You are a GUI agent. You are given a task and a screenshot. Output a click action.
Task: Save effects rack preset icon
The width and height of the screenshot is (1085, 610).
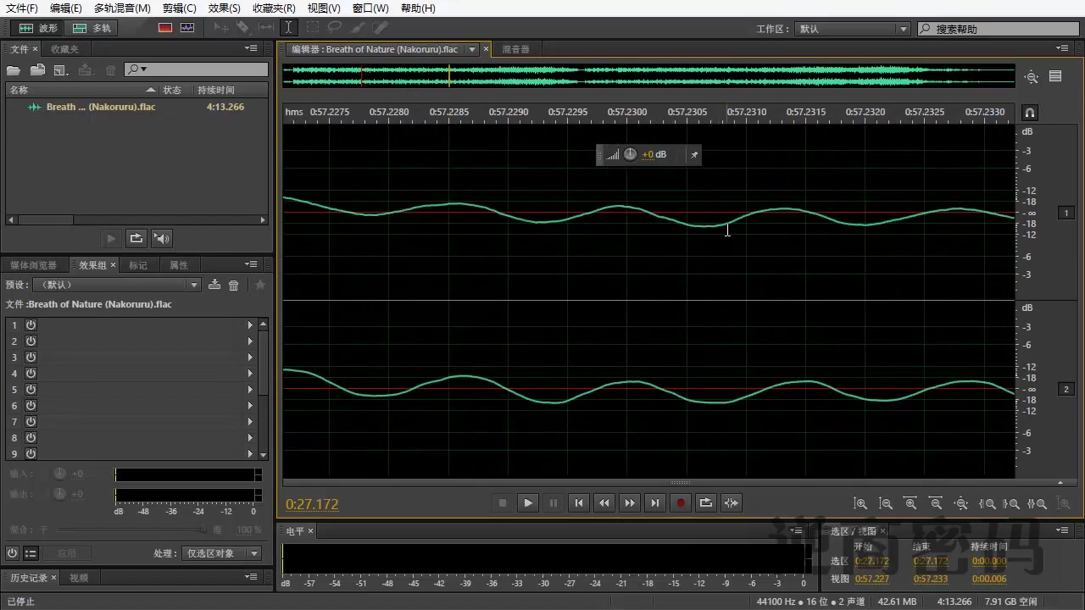coord(214,285)
